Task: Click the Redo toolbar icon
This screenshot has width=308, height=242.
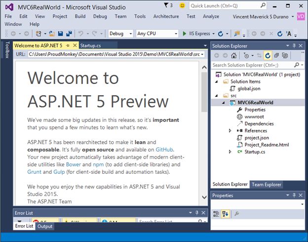Action: click(x=94, y=34)
